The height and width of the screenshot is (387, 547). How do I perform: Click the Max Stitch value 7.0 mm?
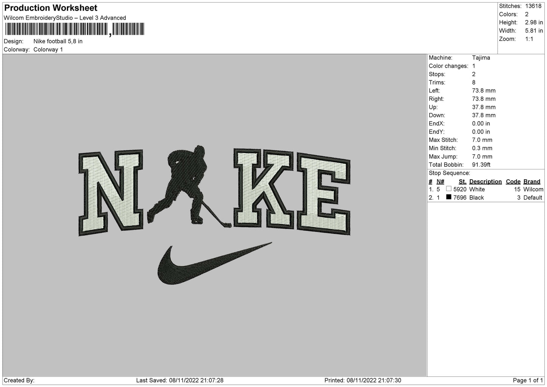coord(482,140)
